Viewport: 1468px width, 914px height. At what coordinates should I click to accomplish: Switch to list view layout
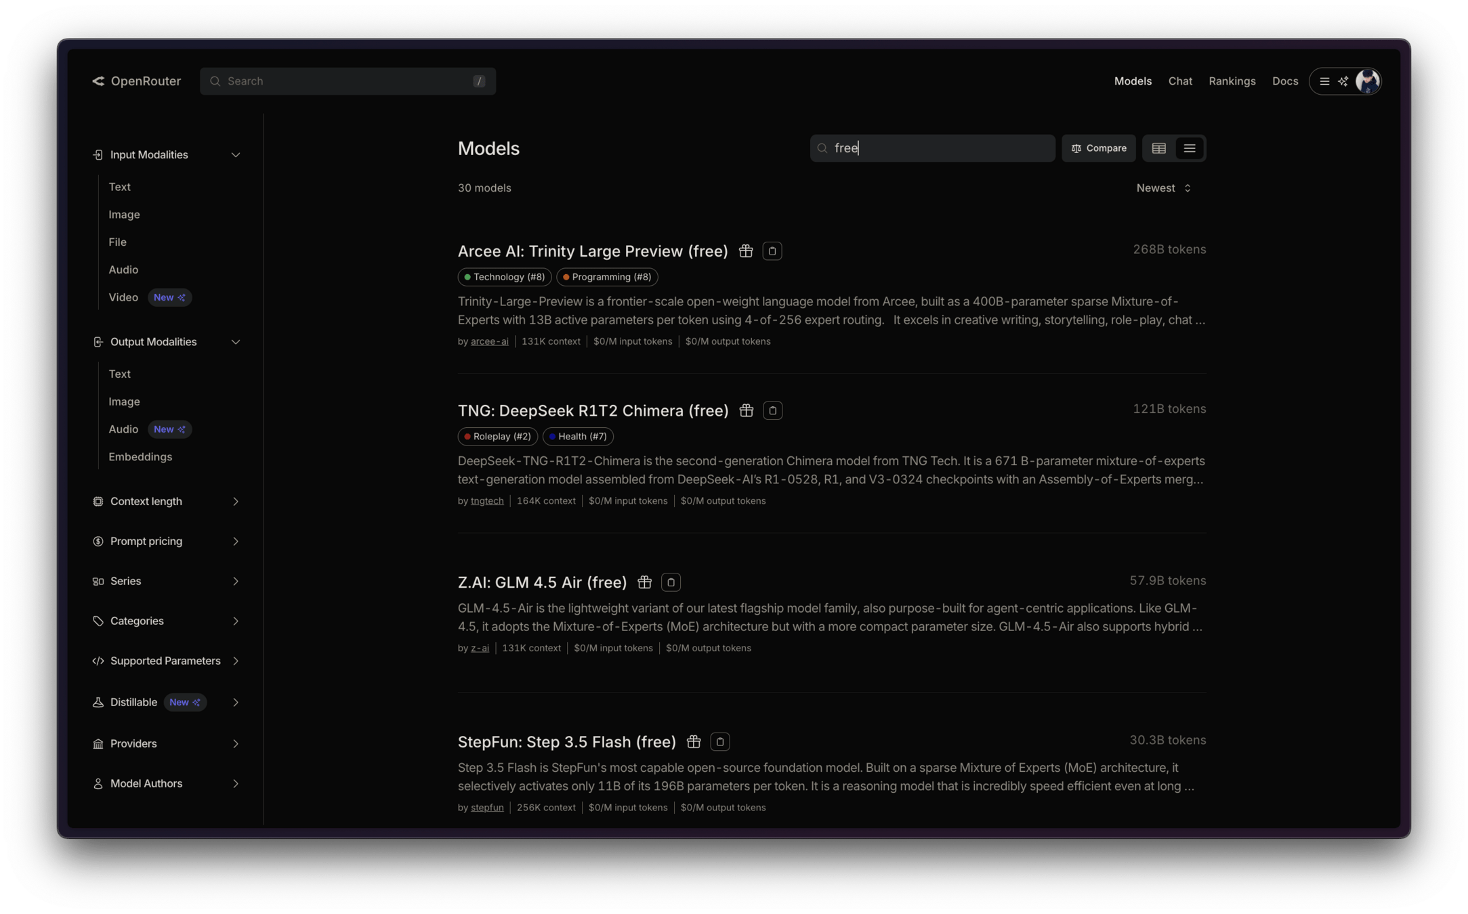tap(1190, 148)
